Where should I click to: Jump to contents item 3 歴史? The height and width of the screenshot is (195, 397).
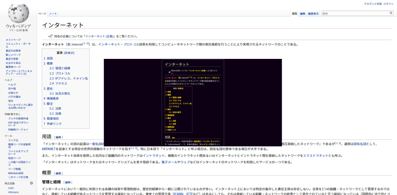(x=48, y=89)
